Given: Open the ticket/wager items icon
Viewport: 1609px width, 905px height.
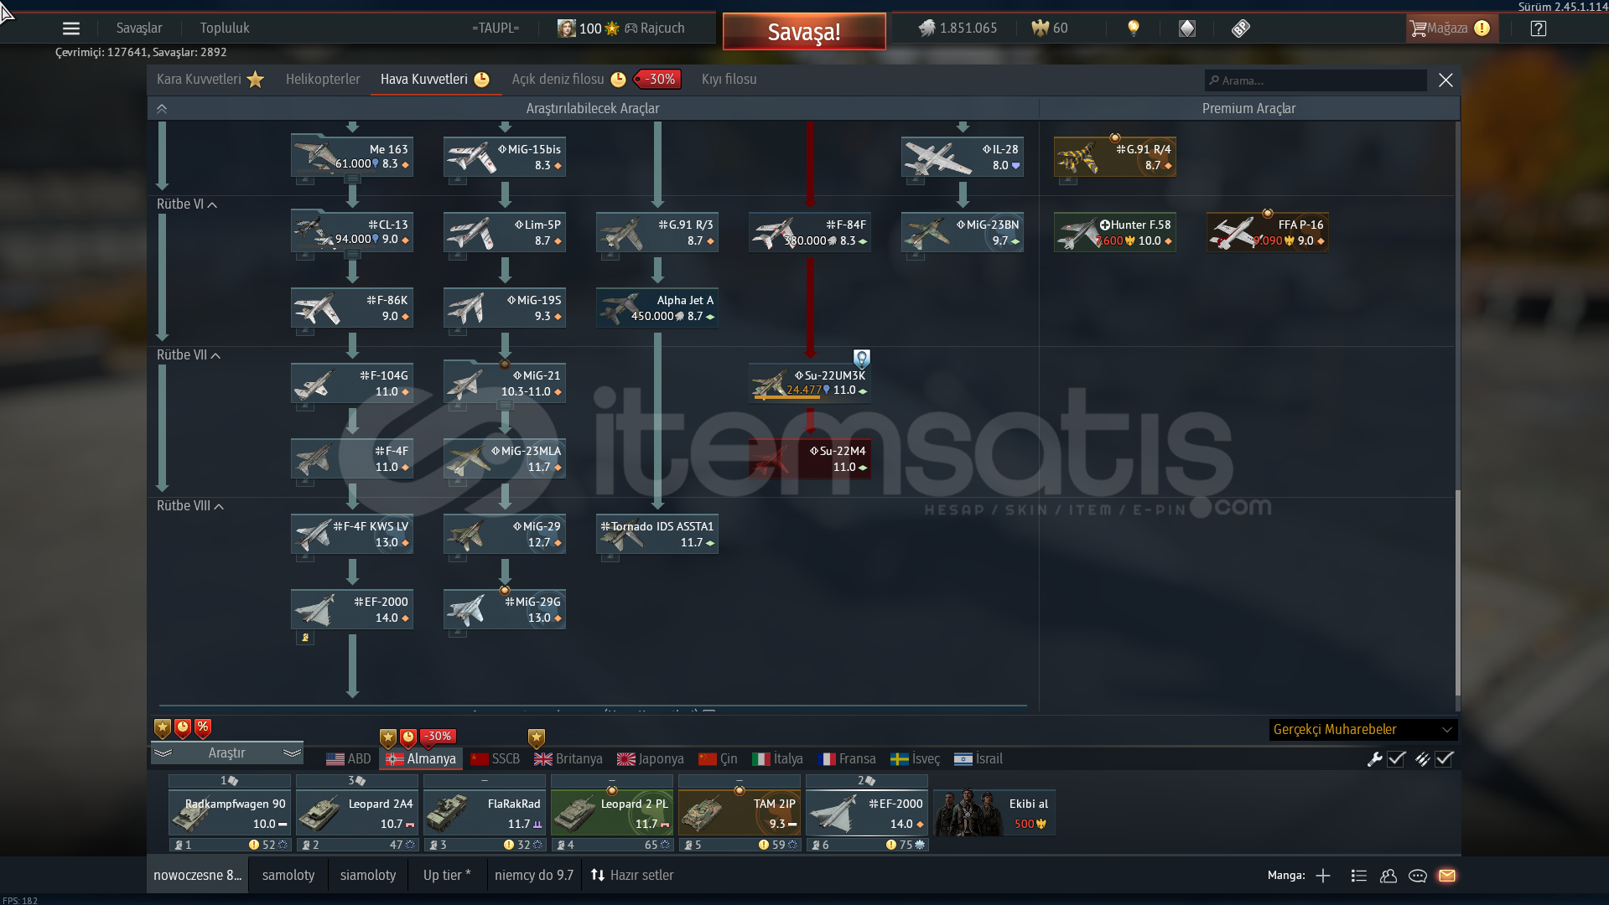Looking at the screenshot, I should point(1241,28).
